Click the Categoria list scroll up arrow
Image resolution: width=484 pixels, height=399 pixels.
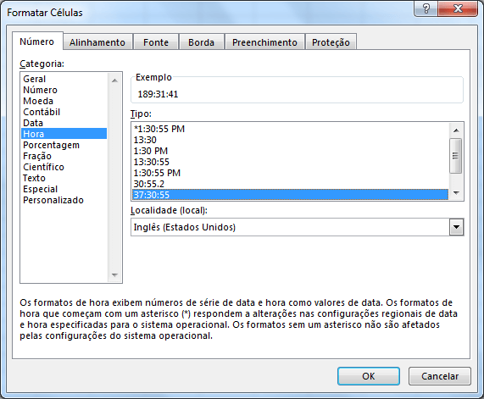click(114, 80)
